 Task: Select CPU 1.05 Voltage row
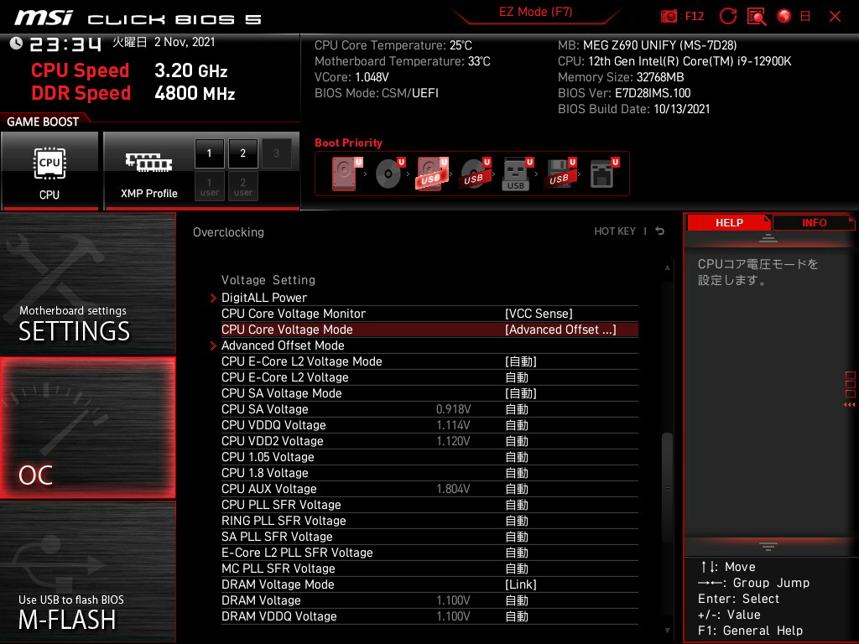click(429, 457)
